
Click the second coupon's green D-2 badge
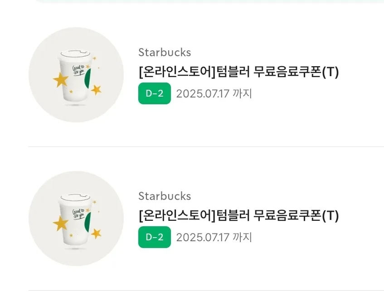(x=155, y=237)
